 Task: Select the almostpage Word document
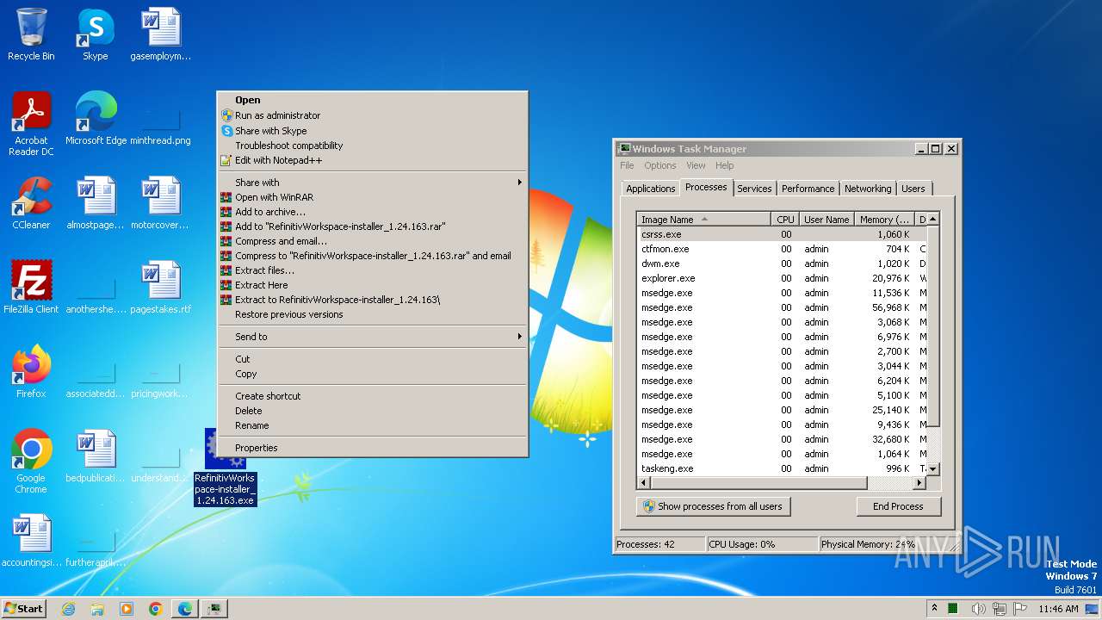95,204
